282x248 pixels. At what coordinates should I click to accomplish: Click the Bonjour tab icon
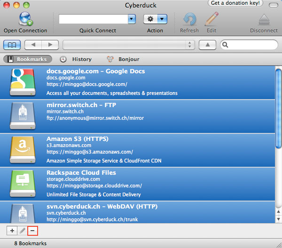click(x=110, y=59)
